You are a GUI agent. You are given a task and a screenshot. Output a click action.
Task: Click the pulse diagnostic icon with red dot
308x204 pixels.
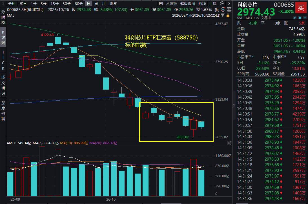223,9
